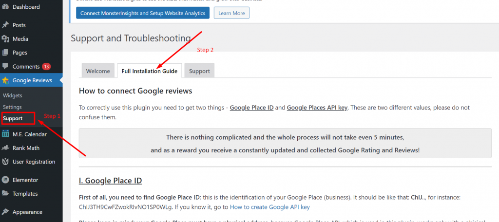Open Media section

coord(20,39)
